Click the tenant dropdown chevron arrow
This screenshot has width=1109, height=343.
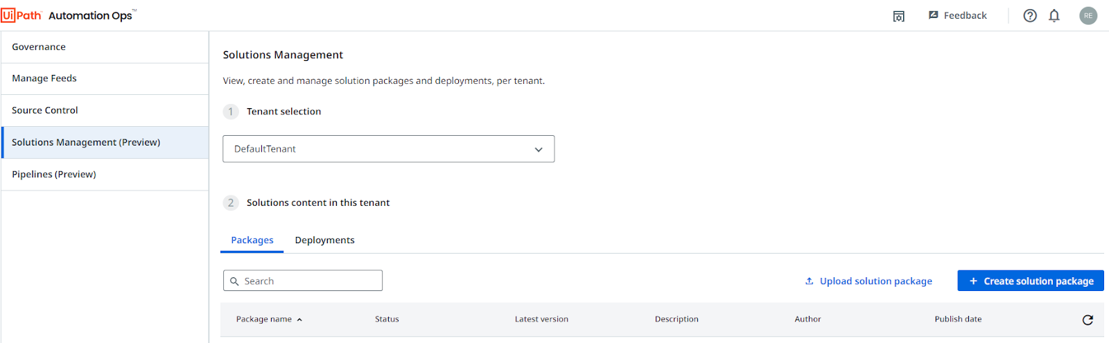[x=539, y=150]
